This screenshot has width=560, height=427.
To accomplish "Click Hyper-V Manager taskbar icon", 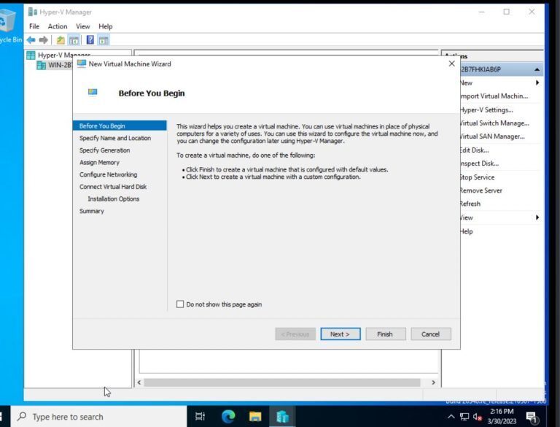I will click(282, 416).
